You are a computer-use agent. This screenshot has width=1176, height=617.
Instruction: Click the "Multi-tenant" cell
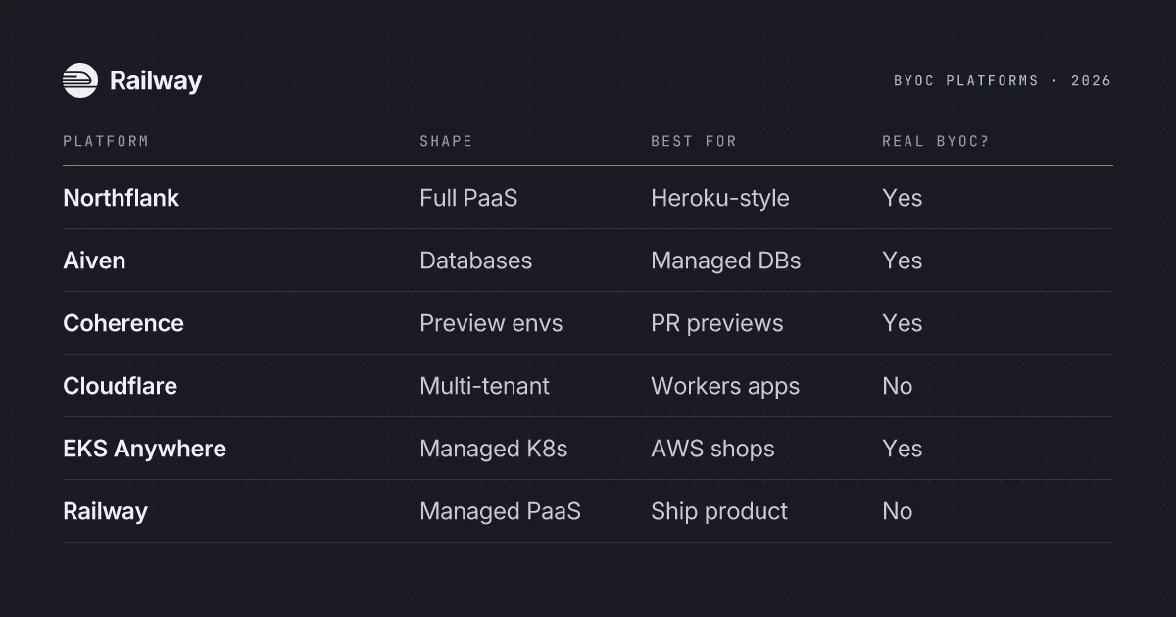[x=485, y=386]
